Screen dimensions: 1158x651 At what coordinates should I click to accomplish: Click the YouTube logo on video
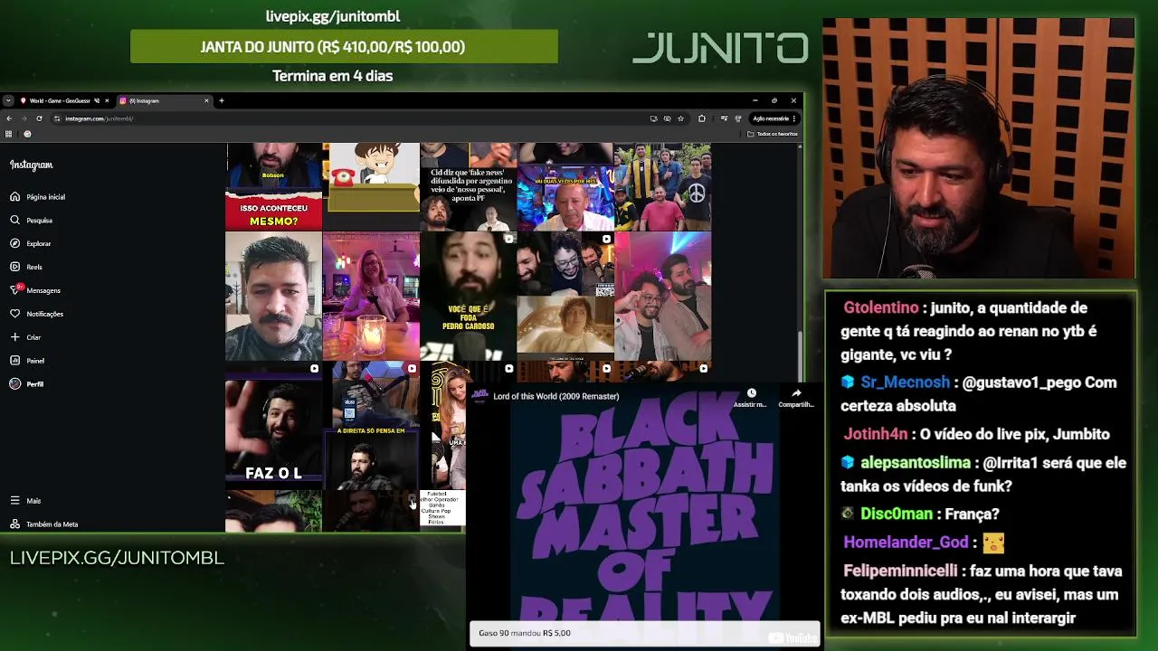[793, 637]
